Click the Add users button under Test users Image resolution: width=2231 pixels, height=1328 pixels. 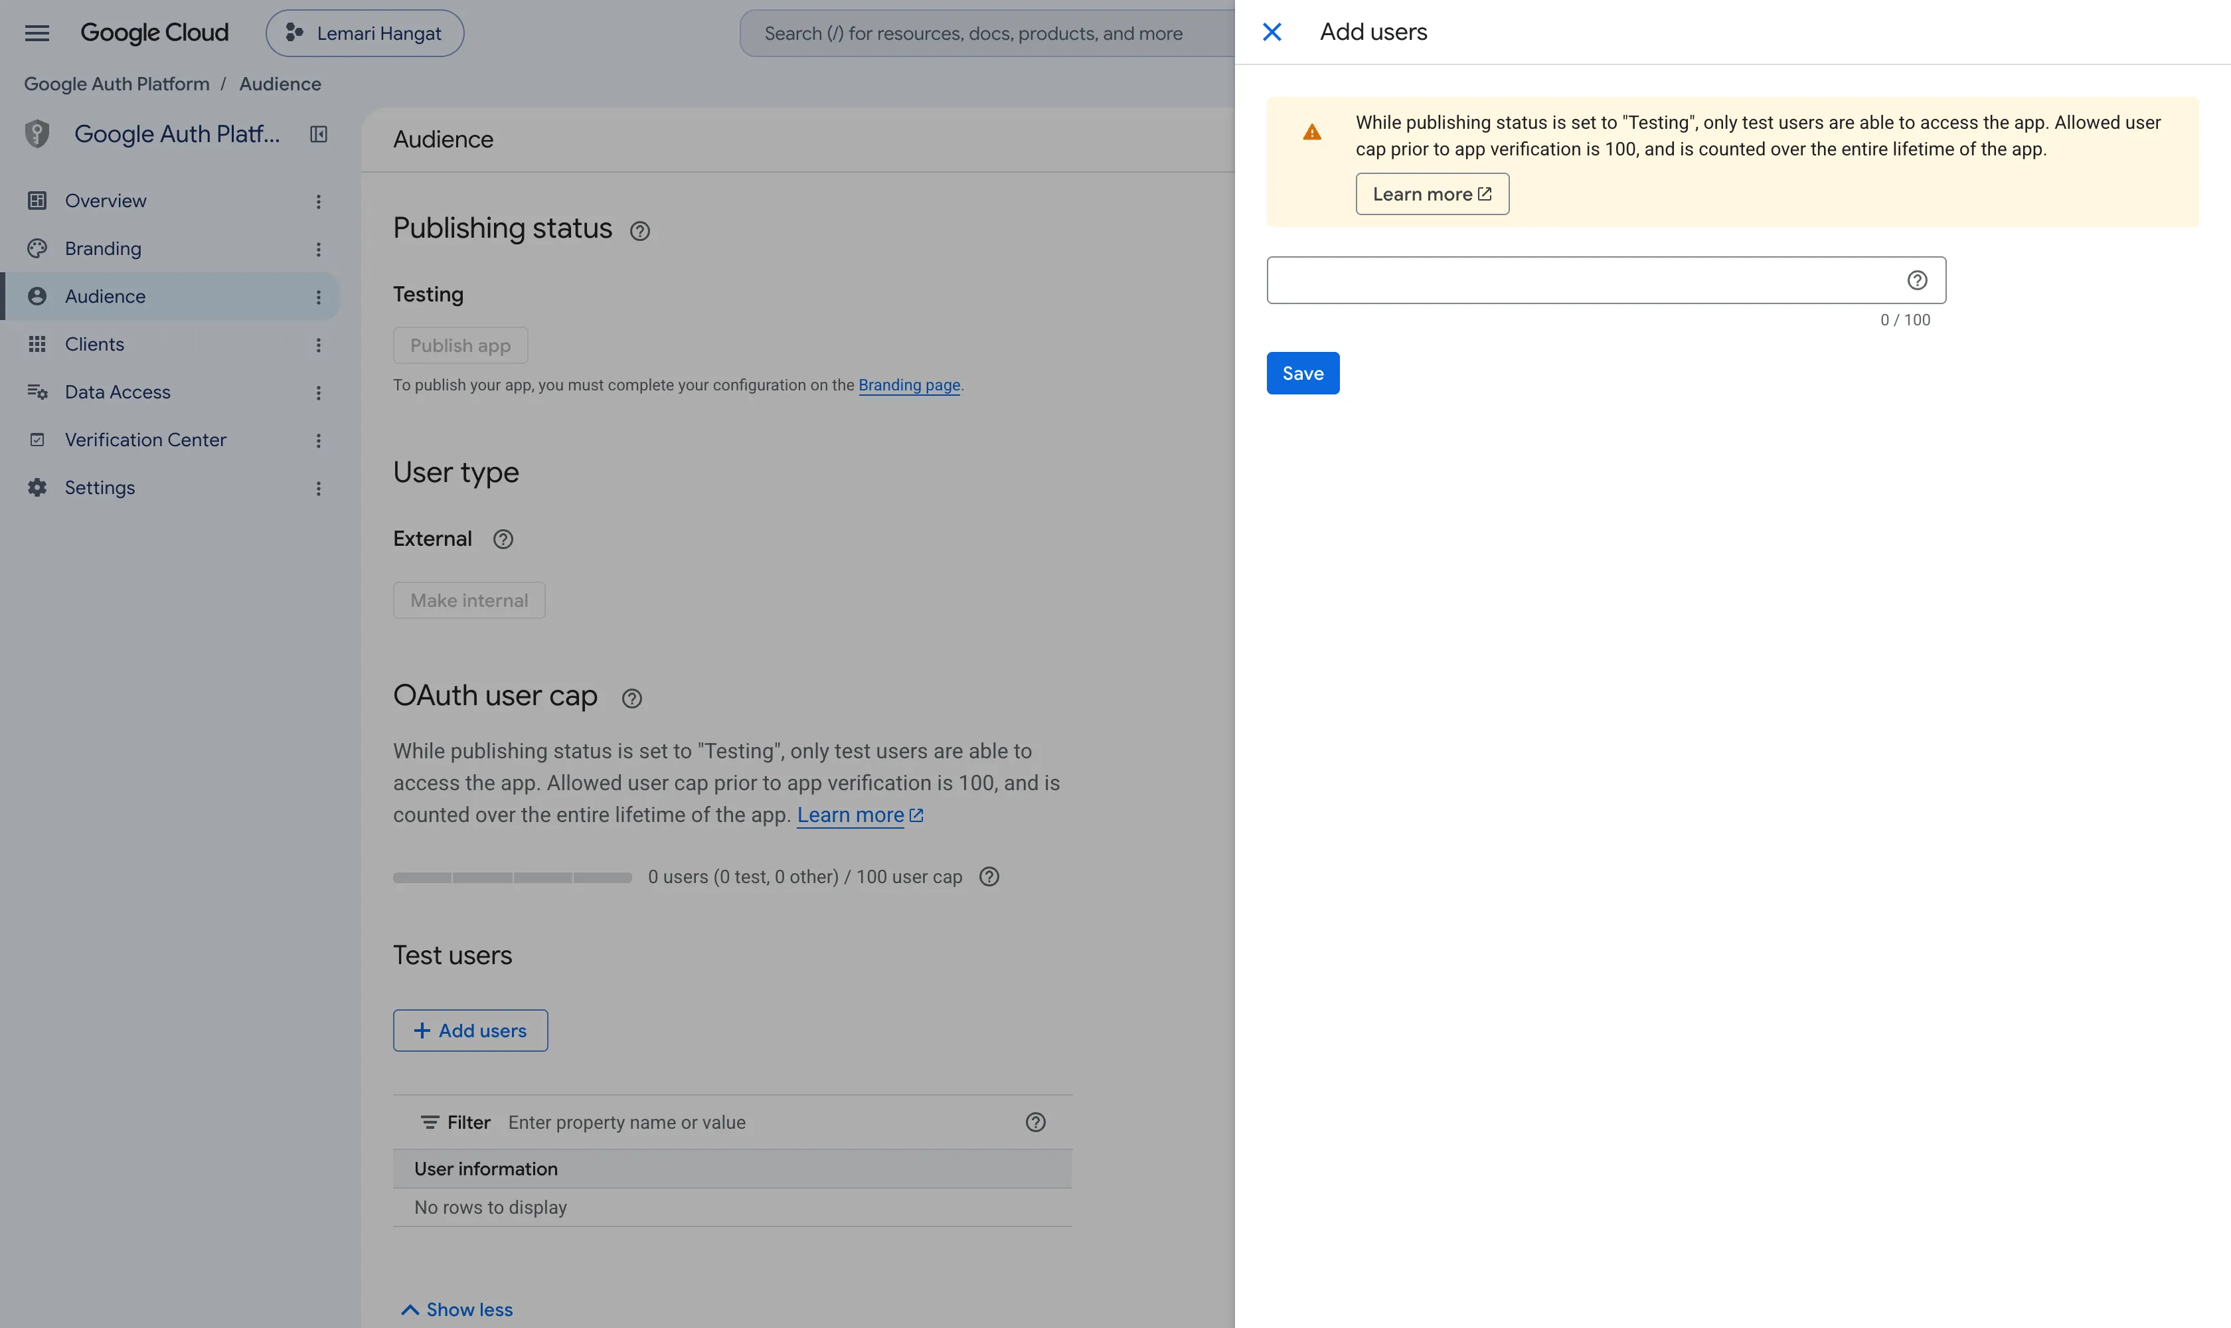click(471, 1031)
